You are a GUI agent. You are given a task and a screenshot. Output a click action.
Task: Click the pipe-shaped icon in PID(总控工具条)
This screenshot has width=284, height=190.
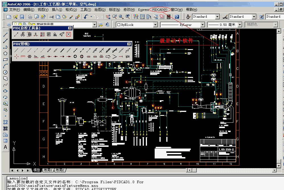(62, 34)
